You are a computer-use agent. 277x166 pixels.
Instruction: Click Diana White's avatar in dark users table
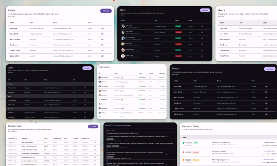123,55
